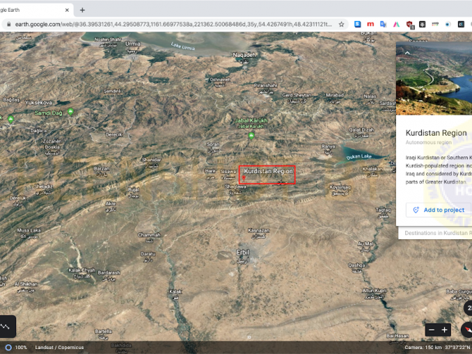Toggle the 2D/3D view button
This screenshot has width=472, height=354.
tap(468, 308)
